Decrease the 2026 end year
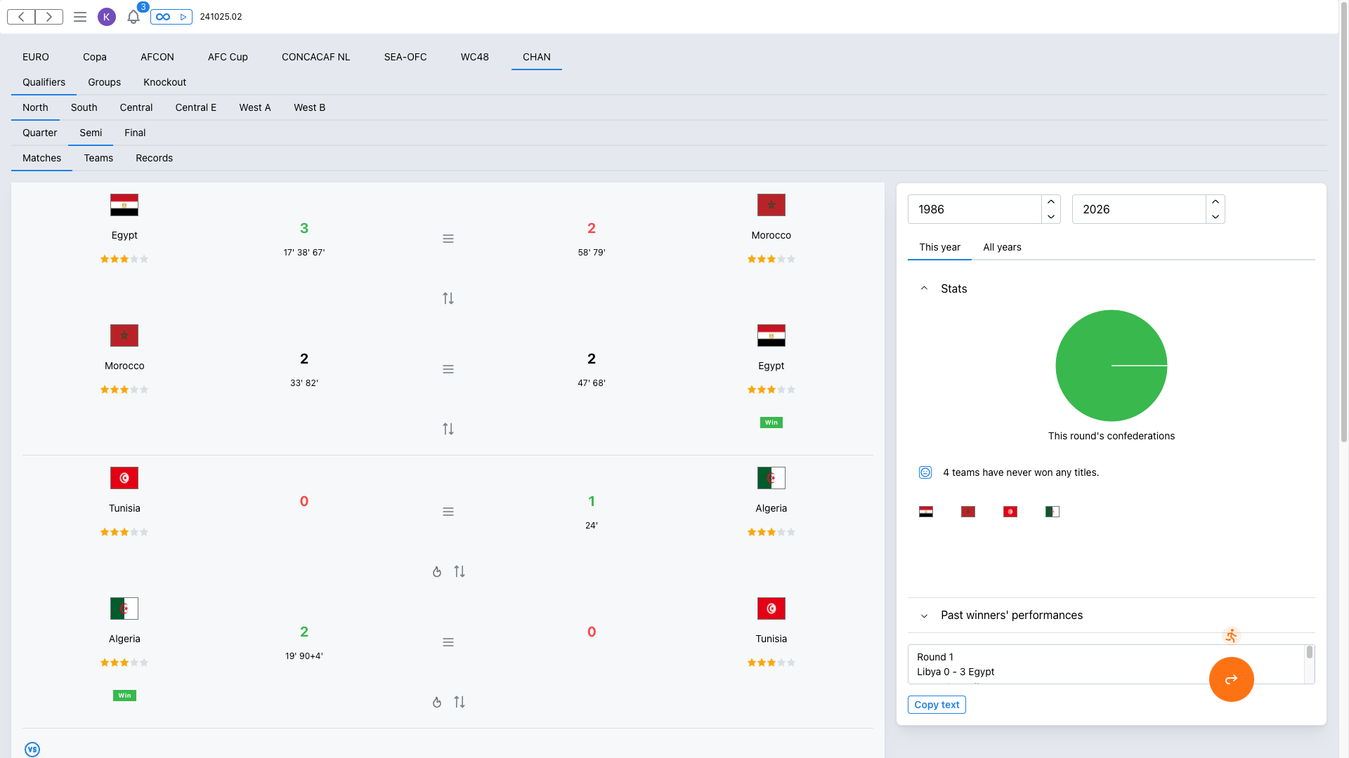 (1216, 216)
